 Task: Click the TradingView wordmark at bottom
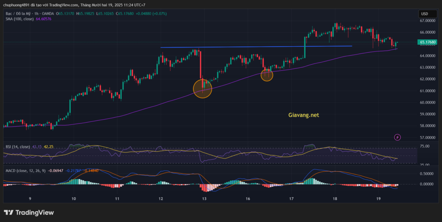click(35, 212)
